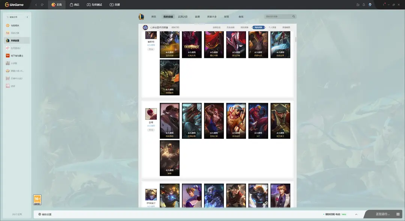
Task: Switch to the 我的英雄 sub-tab
Action: point(244,27)
